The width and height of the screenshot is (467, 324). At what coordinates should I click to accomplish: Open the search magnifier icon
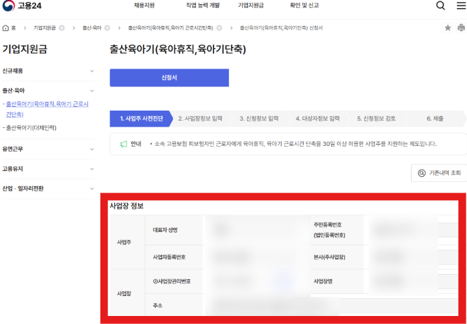click(x=440, y=5)
